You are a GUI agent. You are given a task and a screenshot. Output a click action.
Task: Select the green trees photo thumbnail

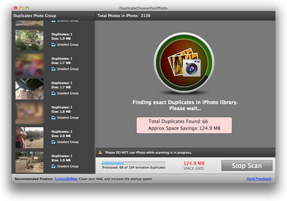29,40
